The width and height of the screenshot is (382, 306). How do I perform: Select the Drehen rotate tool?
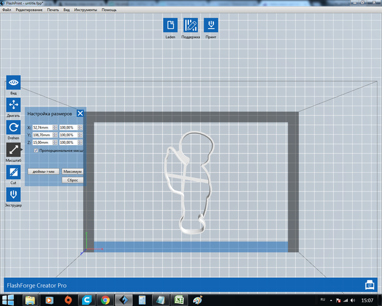[13, 127]
